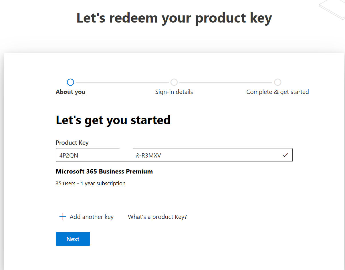345x270 pixels.
Task: Focus the Product Key input field
Action: (174, 155)
